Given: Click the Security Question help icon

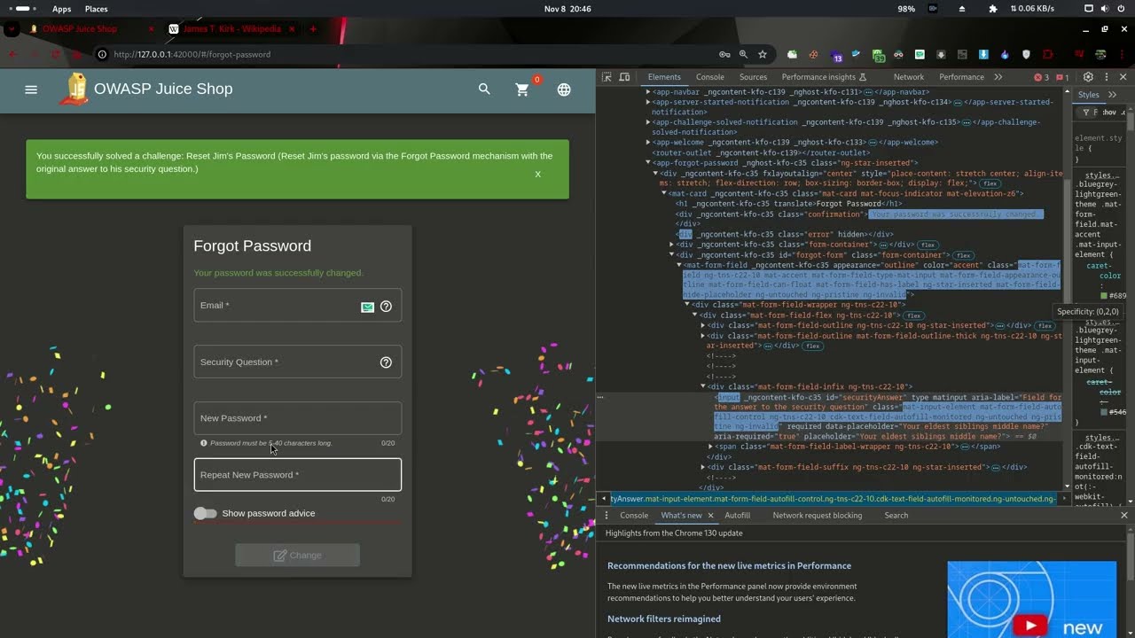Looking at the screenshot, I should (386, 362).
